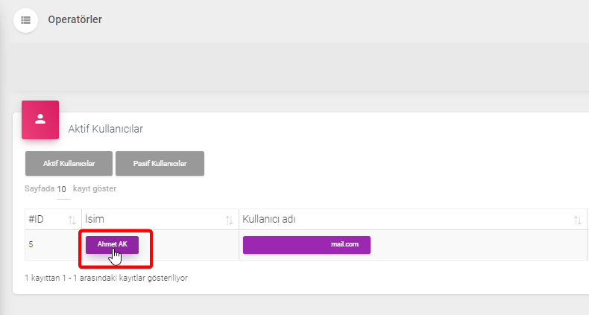Show Aktif Kullanıcılar list
The width and height of the screenshot is (589, 315).
click(69, 164)
